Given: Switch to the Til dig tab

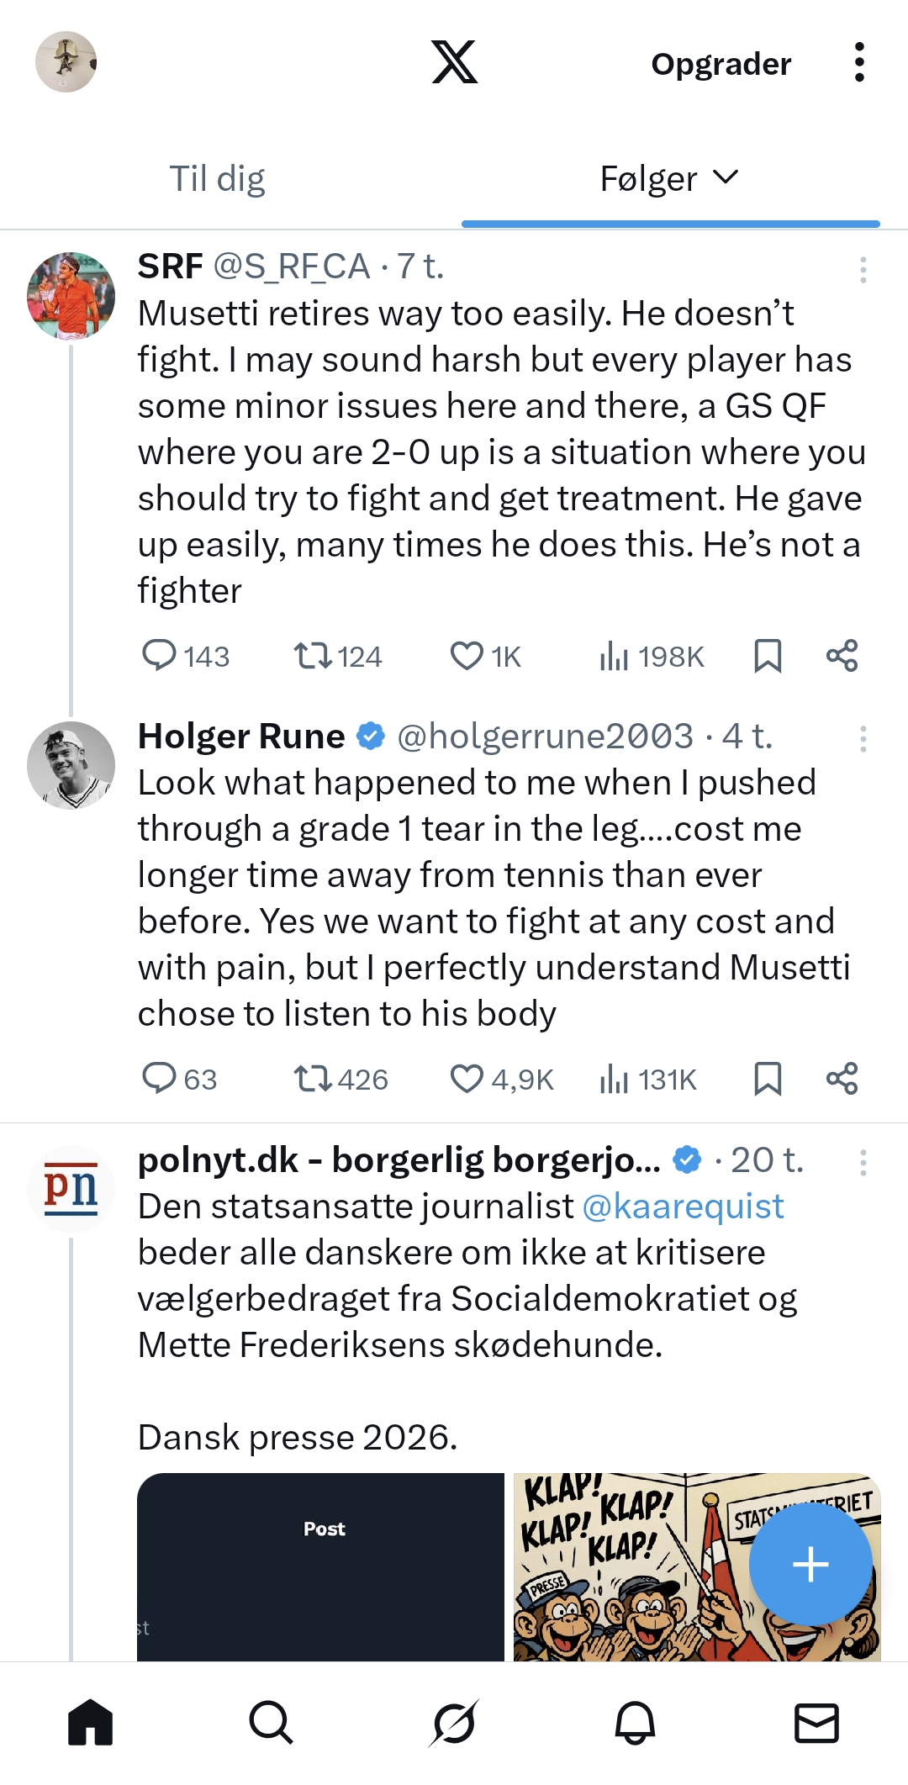Looking at the screenshot, I should [x=217, y=178].
